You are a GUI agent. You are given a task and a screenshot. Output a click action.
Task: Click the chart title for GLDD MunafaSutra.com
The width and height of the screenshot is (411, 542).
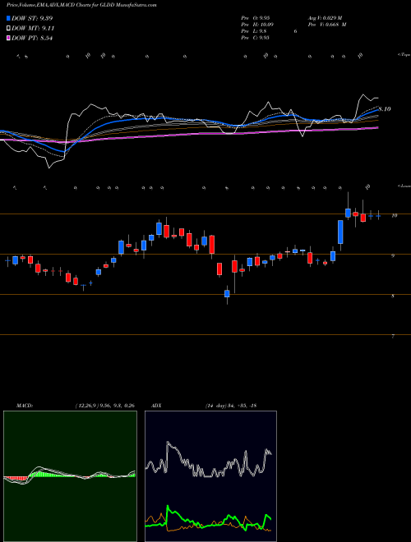tap(81, 5)
